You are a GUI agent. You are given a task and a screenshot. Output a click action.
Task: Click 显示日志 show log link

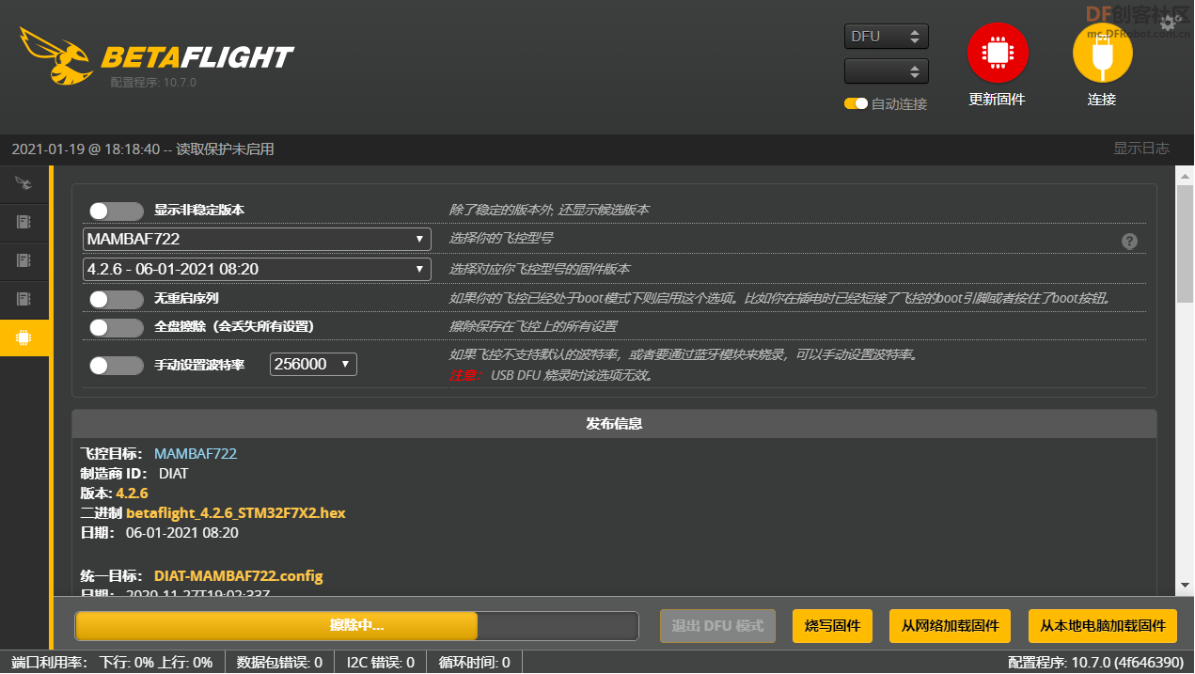1141,149
